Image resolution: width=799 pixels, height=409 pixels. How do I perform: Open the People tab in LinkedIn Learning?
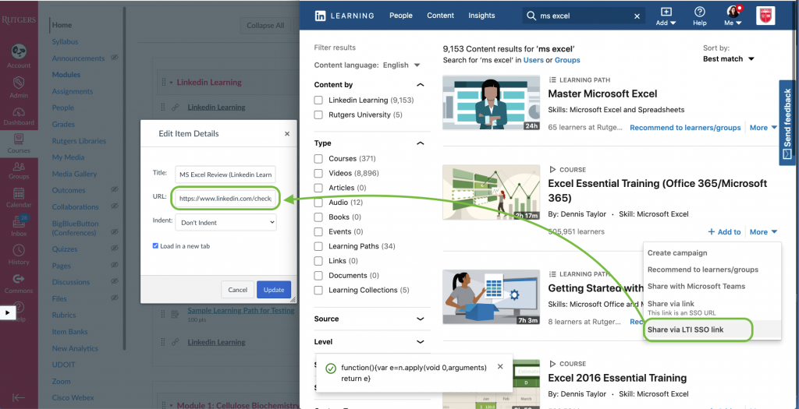(401, 16)
